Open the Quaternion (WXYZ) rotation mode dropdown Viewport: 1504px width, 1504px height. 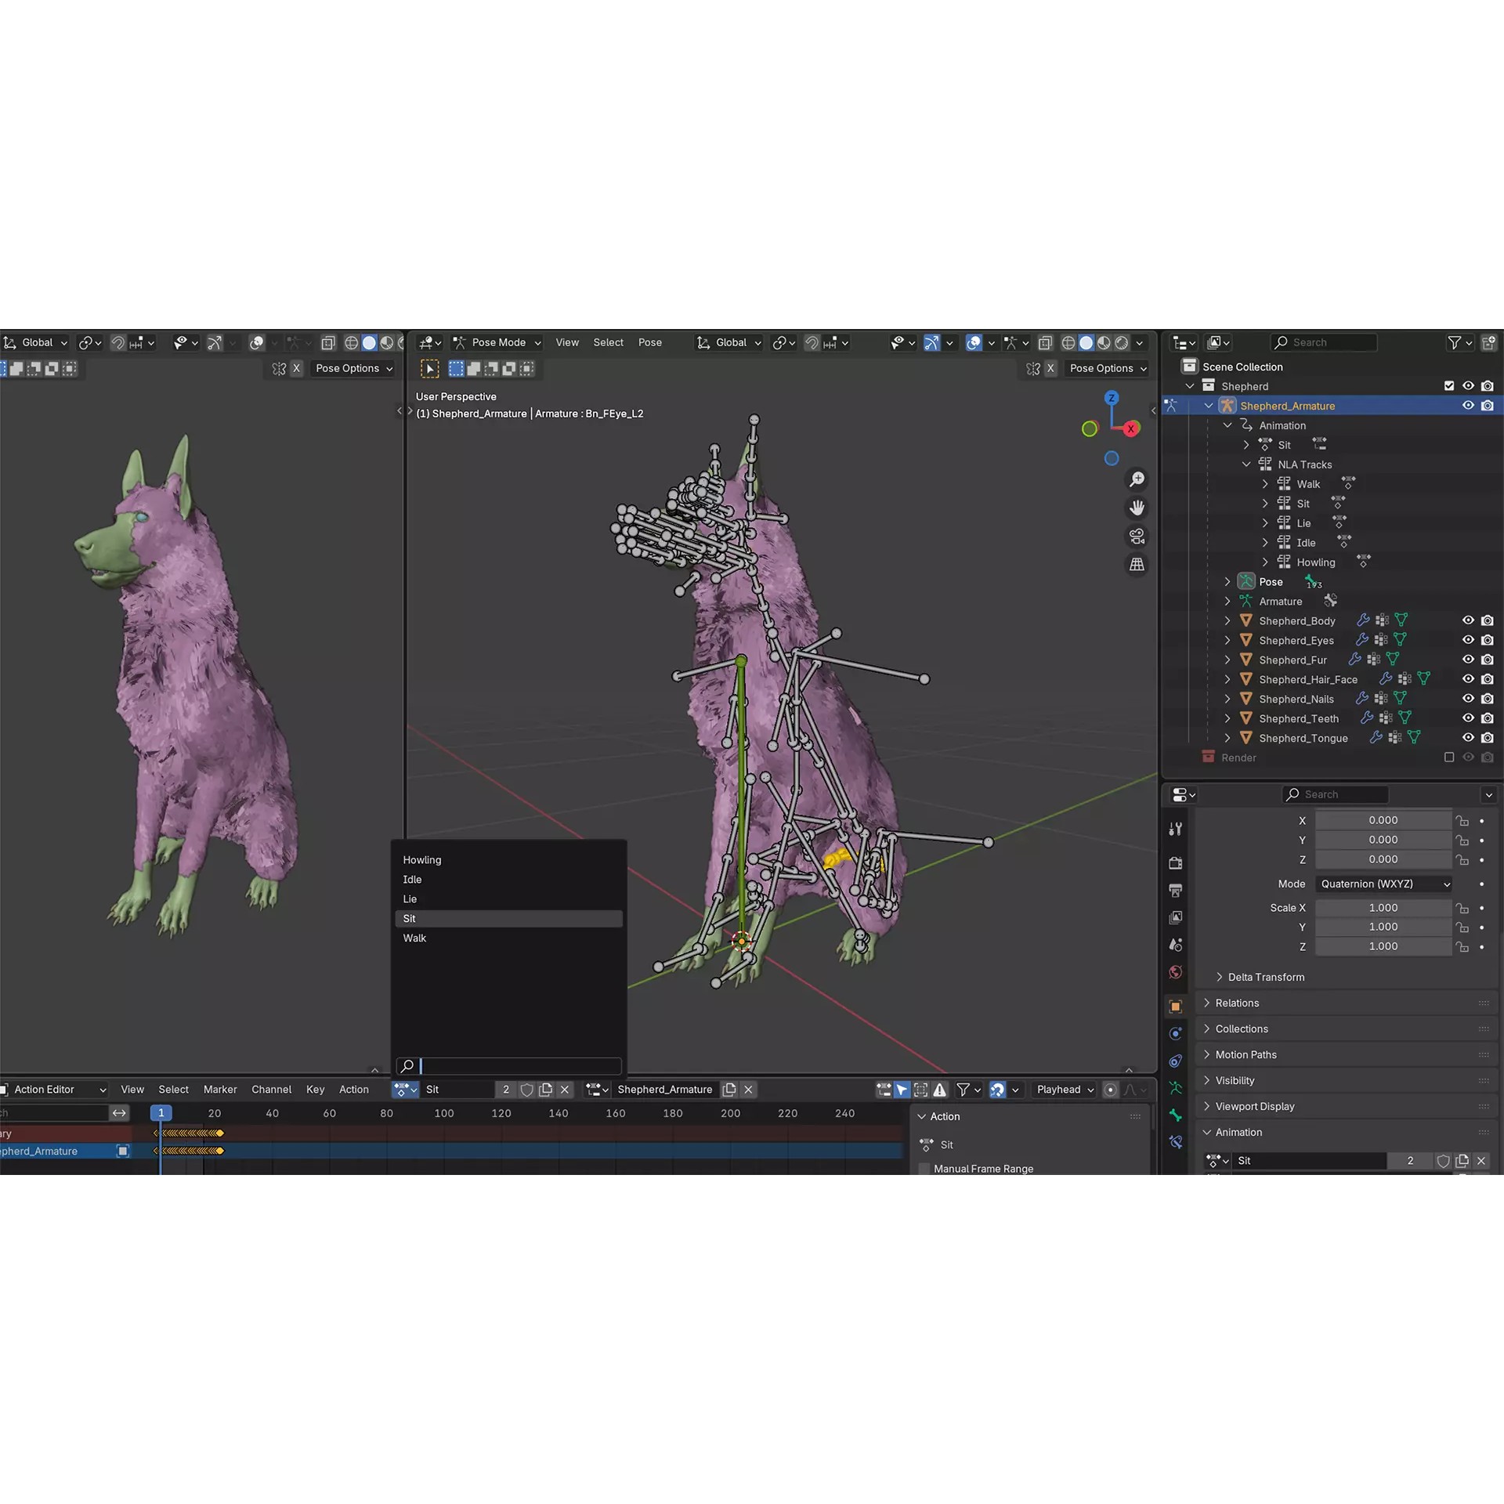click(x=1383, y=884)
